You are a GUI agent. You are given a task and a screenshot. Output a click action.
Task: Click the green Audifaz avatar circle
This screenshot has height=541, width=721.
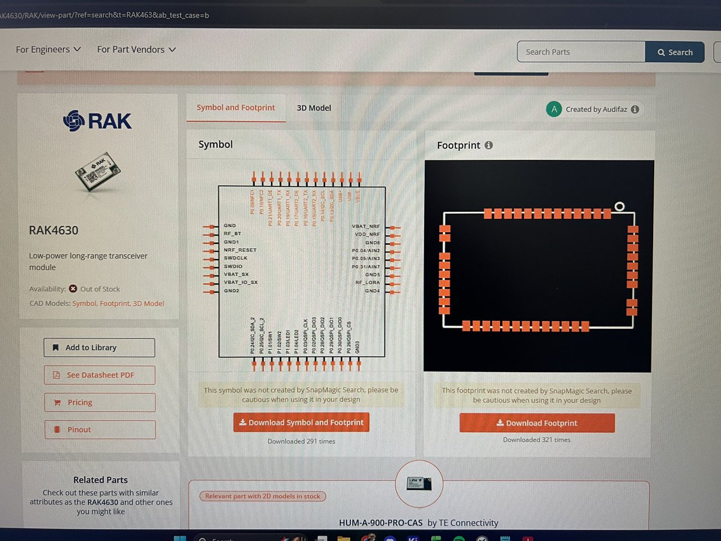coord(553,109)
